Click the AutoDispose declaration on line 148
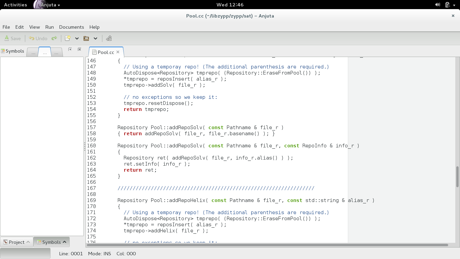 pos(222,73)
